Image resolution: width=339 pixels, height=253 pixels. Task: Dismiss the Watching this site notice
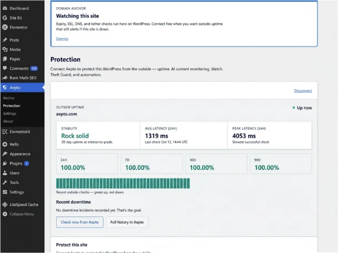[x=62, y=39]
